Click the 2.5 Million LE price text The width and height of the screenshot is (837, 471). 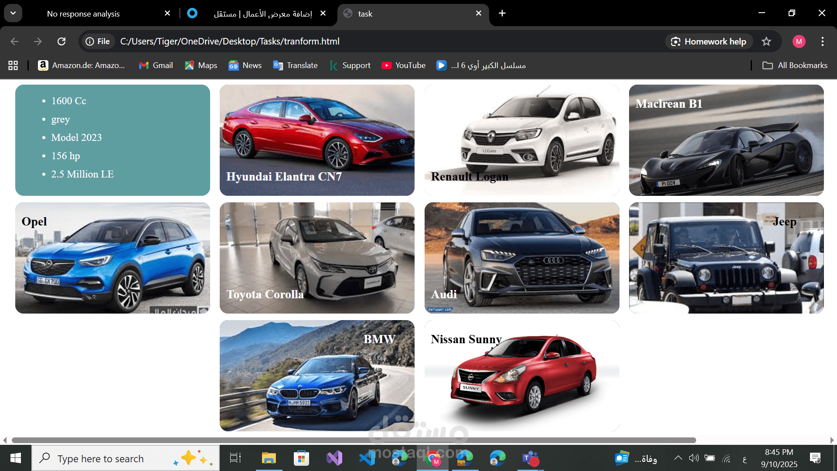coord(82,174)
